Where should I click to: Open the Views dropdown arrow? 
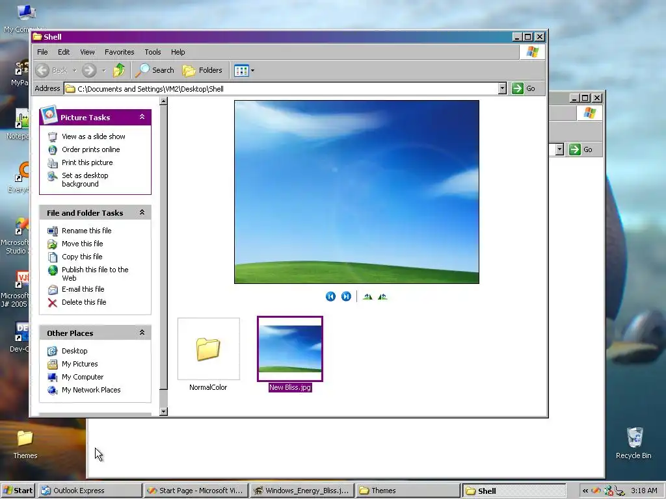point(253,70)
